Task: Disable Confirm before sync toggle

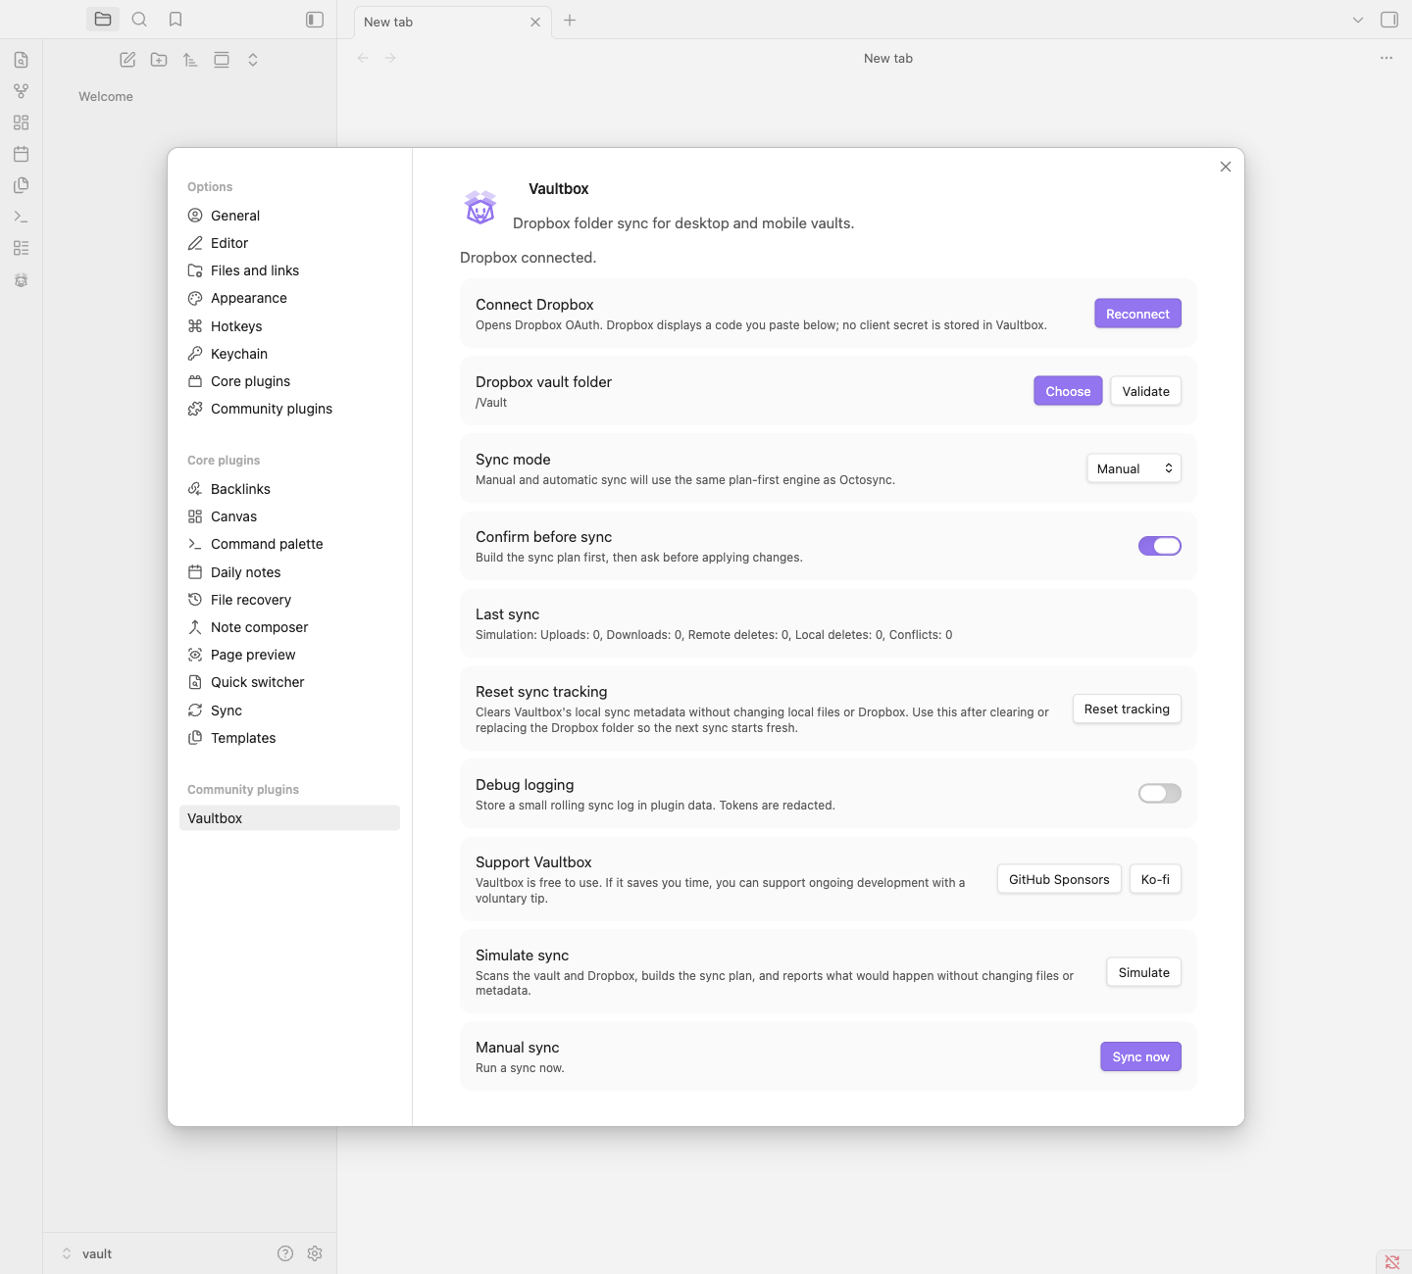Action: (1160, 546)
